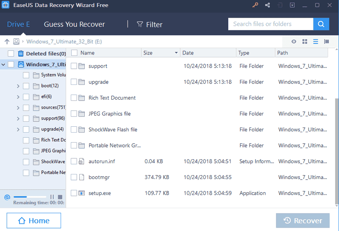Check the box for Rich Text Document row
Screen dimensions: 339x231
coord(74,98)
